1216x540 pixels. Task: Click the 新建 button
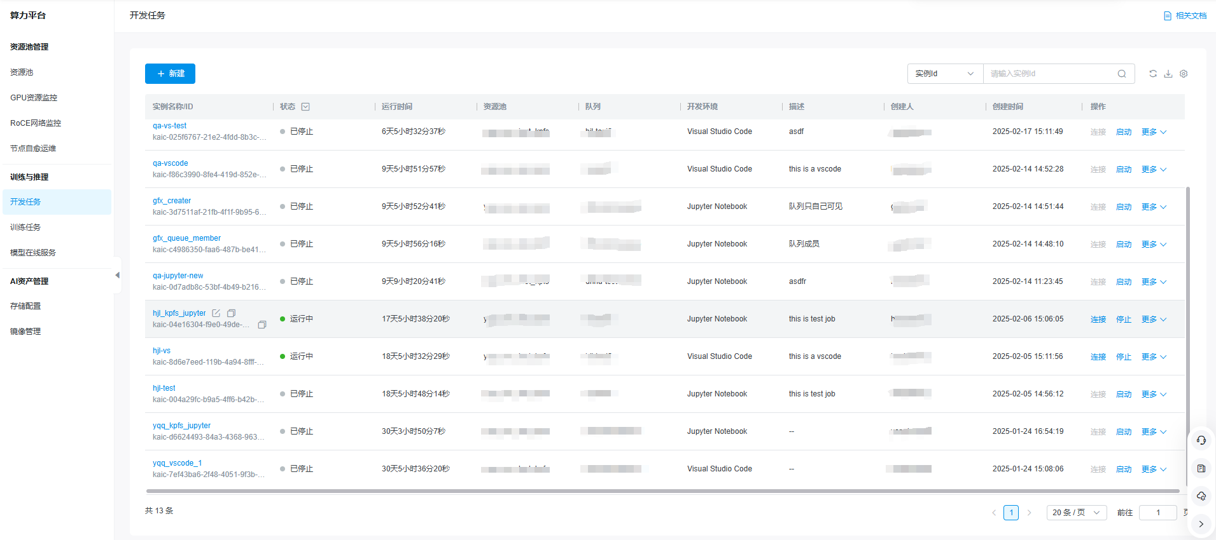(x=170, y=74)
